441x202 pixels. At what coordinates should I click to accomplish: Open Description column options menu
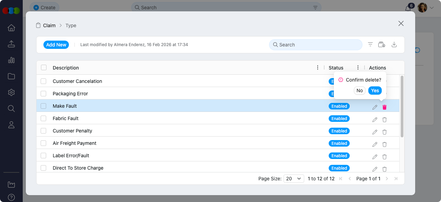pyautogui.click(x=318, y=67)
